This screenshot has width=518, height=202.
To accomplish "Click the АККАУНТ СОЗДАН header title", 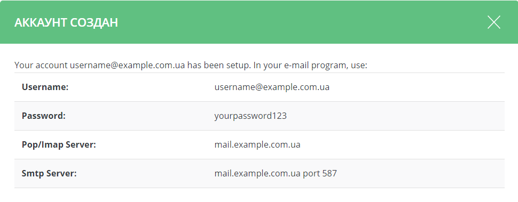I will (66, 23).
